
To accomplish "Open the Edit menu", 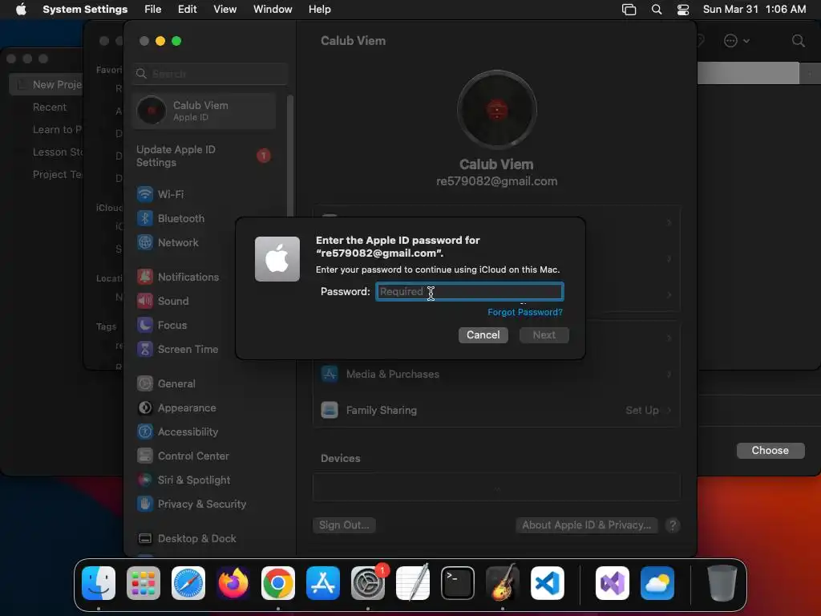I will [187, 10].
